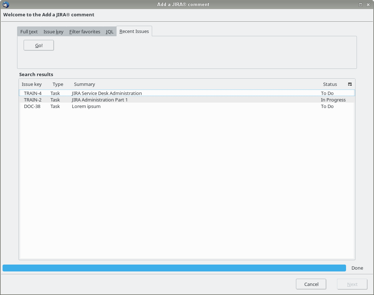Image resolution: width=374 pixels, height=295 pixels.
Task: Select the DOC-38 issue row
Action: coord(187,107)
